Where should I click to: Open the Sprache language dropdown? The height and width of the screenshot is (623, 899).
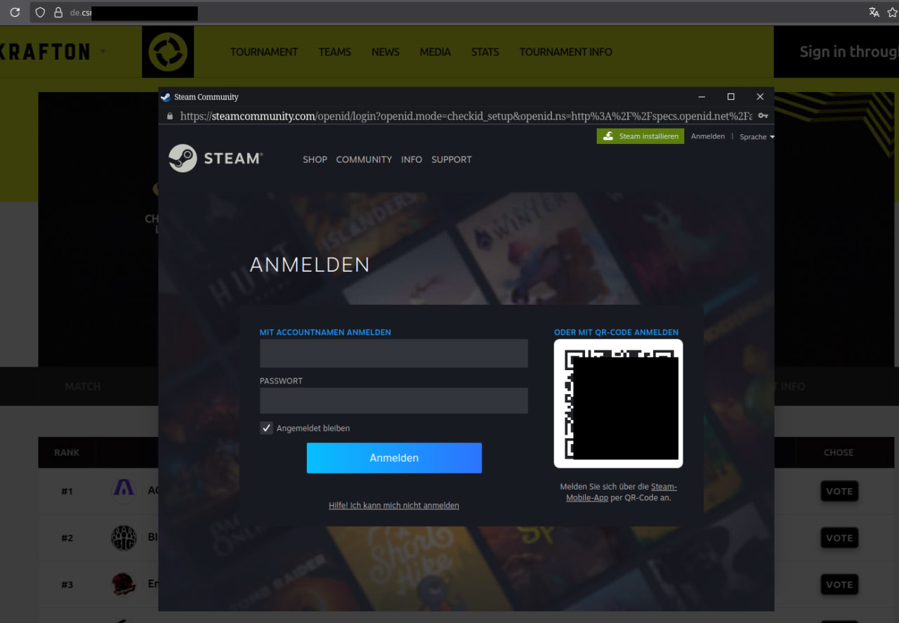[x=756, y=136]
